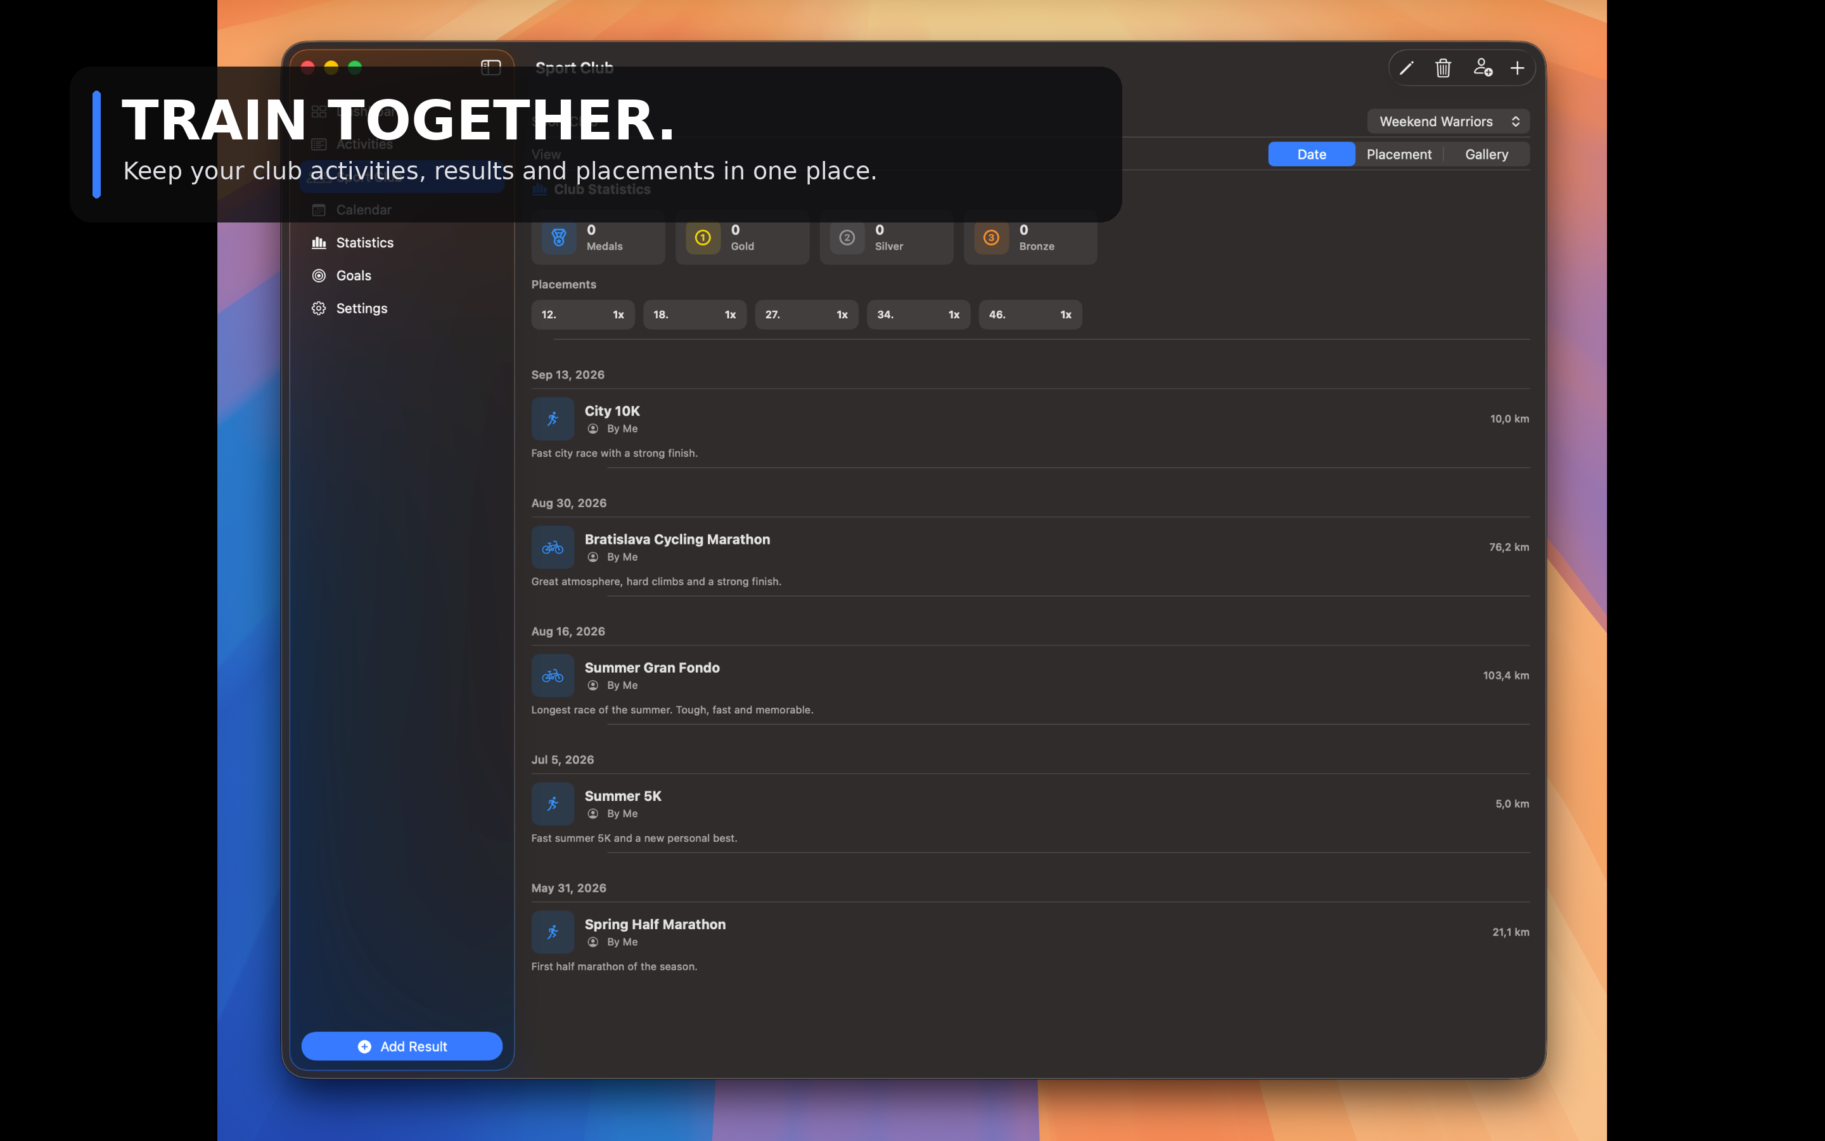Switch to the Placement view tab
Screen dimensions: 1825x1141
click(x=1399, y=154)
